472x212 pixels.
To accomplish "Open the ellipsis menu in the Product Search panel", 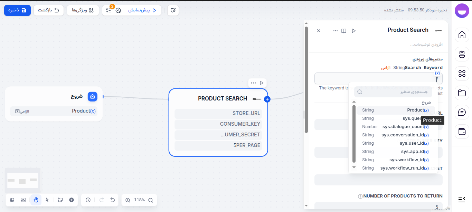I will tap(335, 30).
